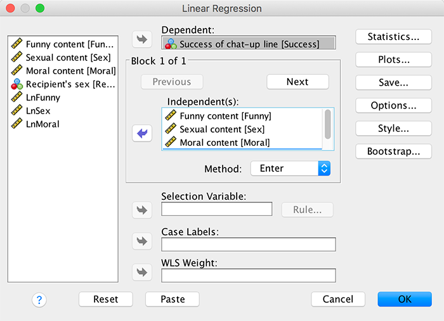
Task: Open the Statistics dialog
Action: point(393,37)
